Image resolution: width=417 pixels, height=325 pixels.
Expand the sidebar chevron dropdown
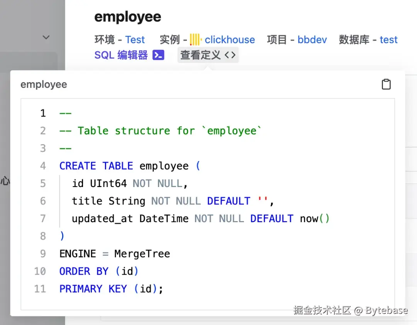46,37
